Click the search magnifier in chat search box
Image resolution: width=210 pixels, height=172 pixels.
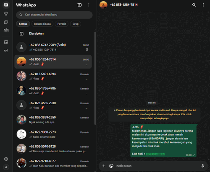tap(21, 15)
